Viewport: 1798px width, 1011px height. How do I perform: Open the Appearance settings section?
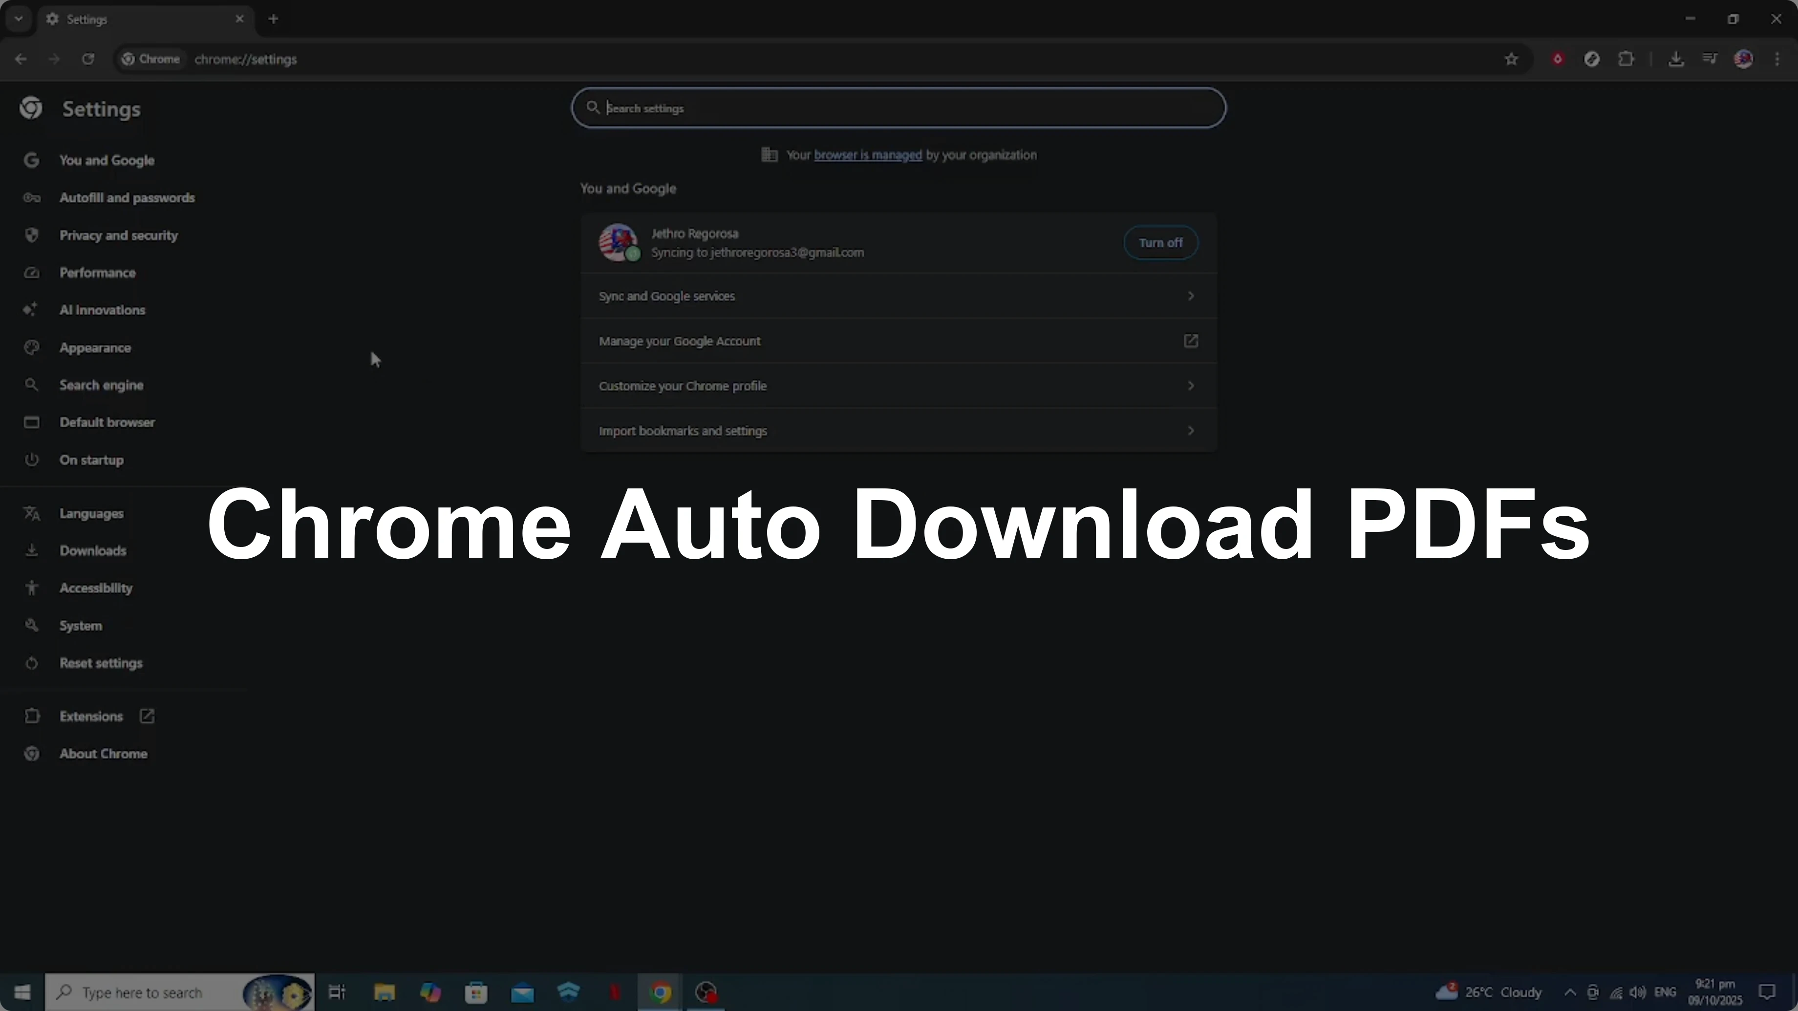[95, 347]
